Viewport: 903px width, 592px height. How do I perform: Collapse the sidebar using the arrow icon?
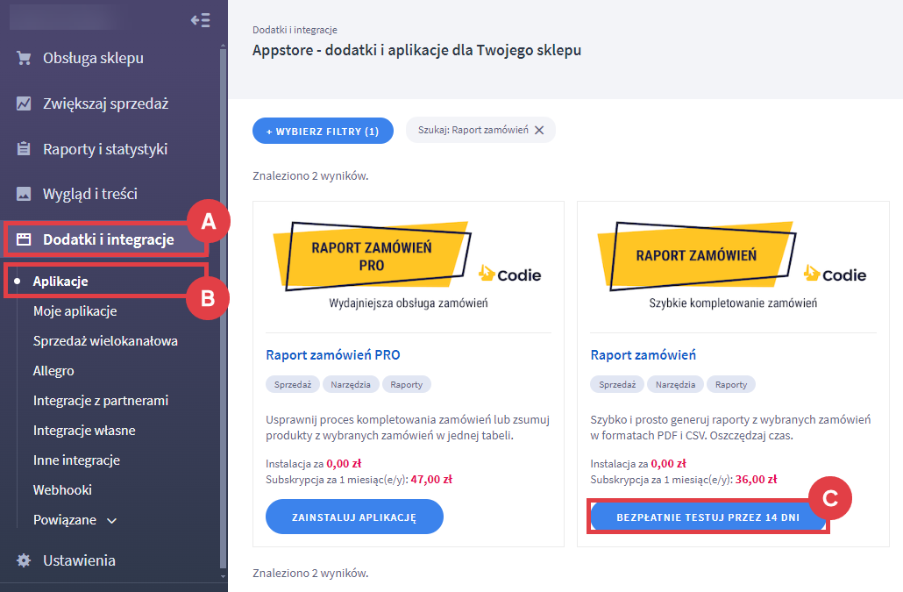pos(200,20)
